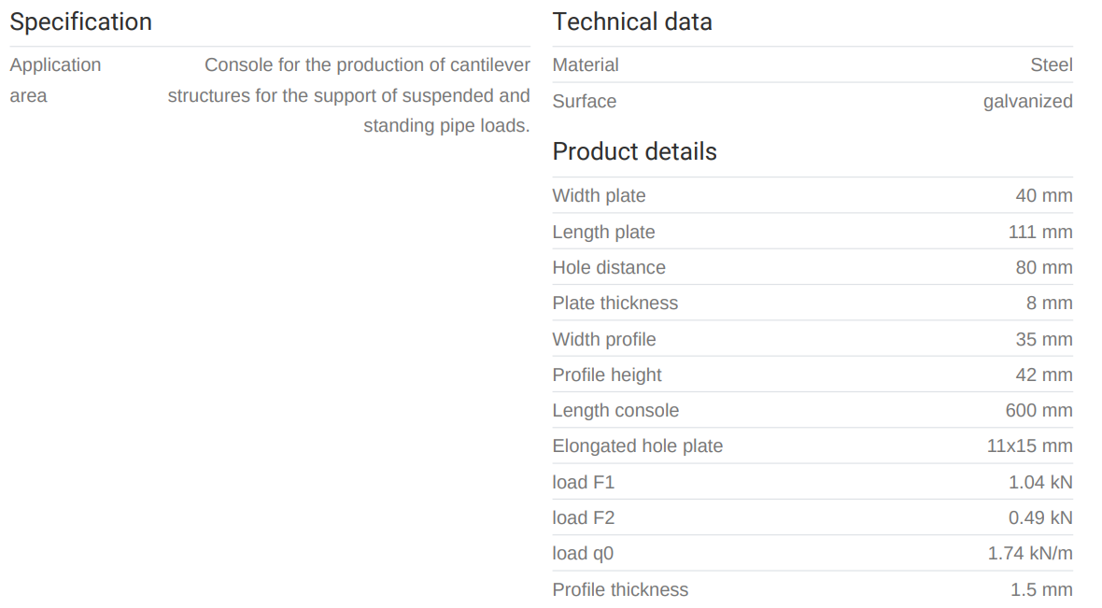Select the Elongated hole plate label

pos(637,446)
